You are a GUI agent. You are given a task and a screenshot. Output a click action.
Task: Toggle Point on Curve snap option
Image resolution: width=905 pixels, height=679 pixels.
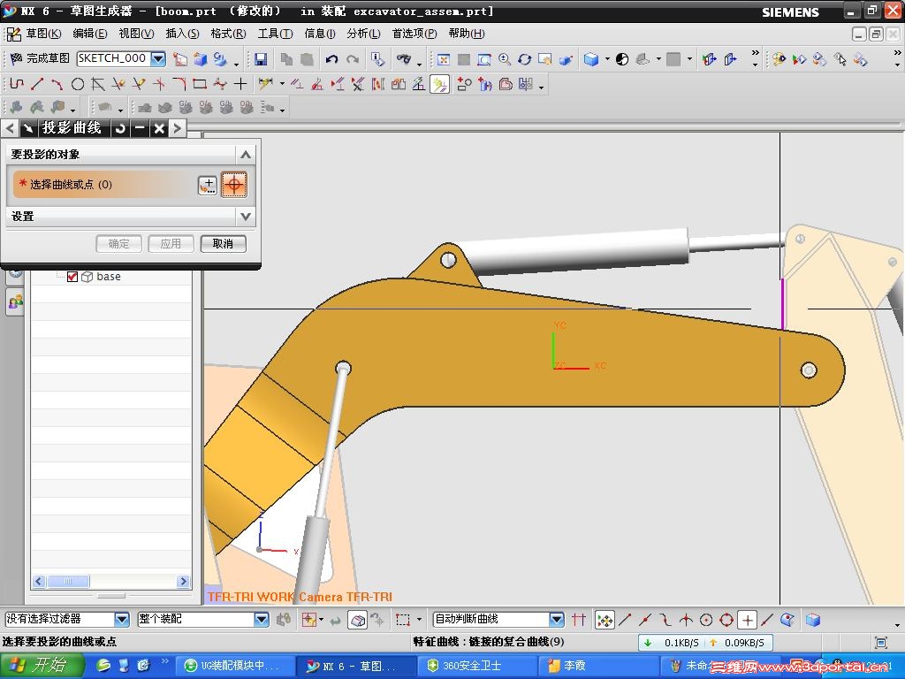click(767, 620)
